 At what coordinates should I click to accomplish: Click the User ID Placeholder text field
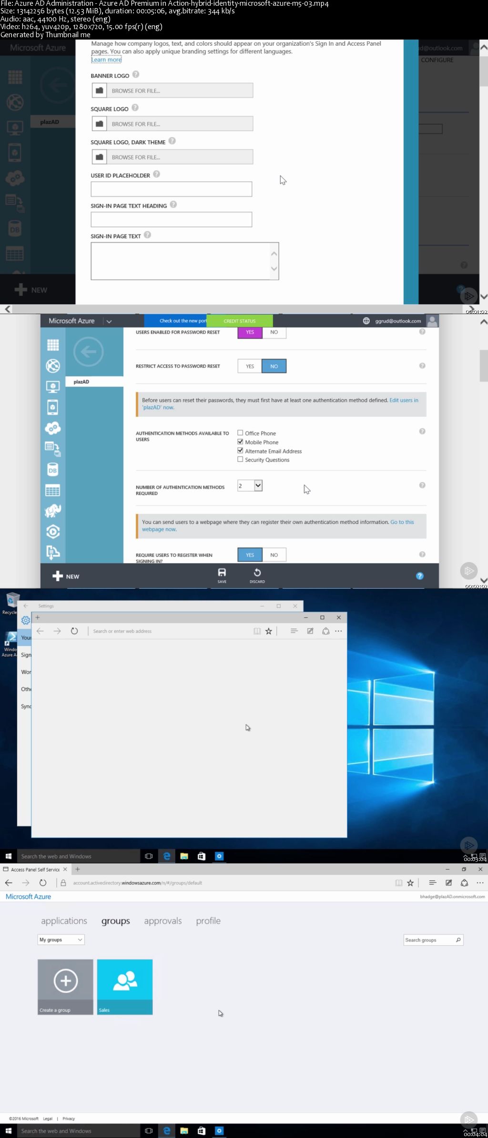[x=172, y=189]
